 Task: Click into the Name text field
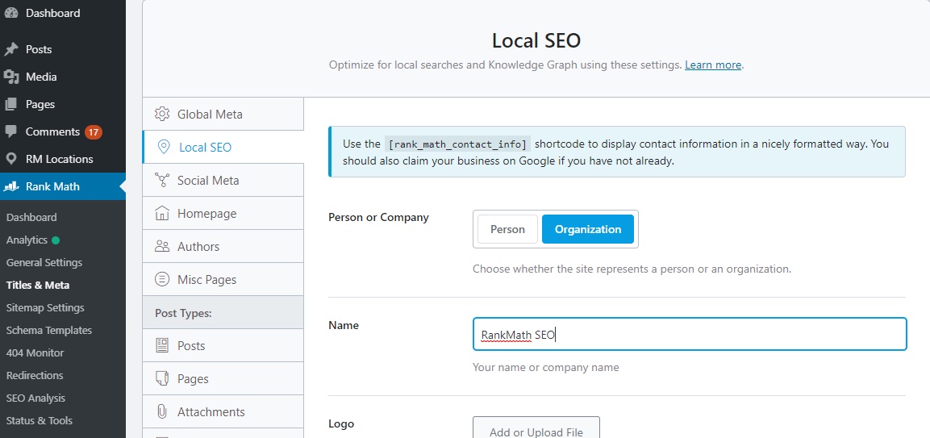(689, 334)
